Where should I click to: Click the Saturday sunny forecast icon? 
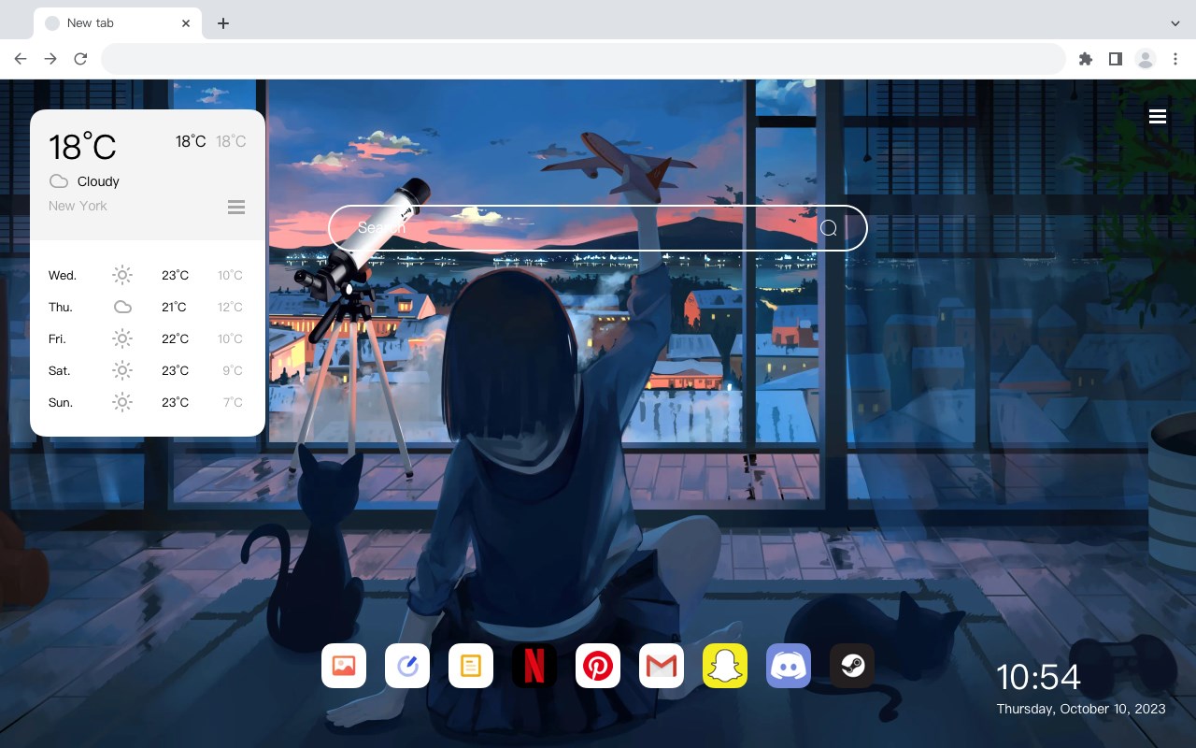tap(122, 370)
